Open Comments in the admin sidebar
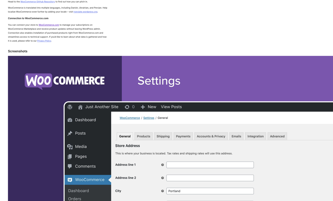333x201 pixels. 85,166
